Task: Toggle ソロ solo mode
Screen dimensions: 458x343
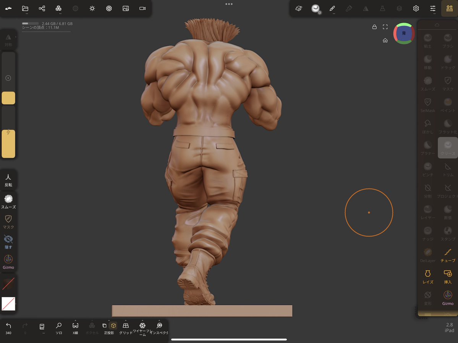Action: 59,329
